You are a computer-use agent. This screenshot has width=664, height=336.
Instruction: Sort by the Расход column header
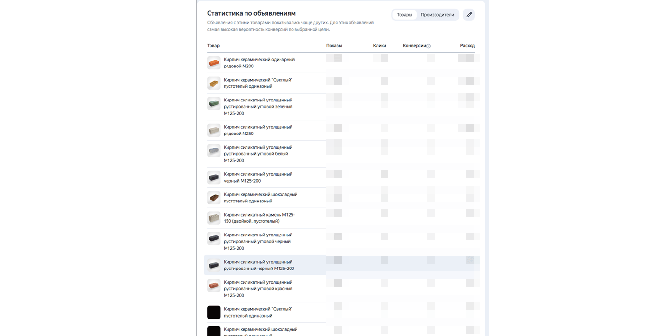pyautogui.click(x=467, y=46)
